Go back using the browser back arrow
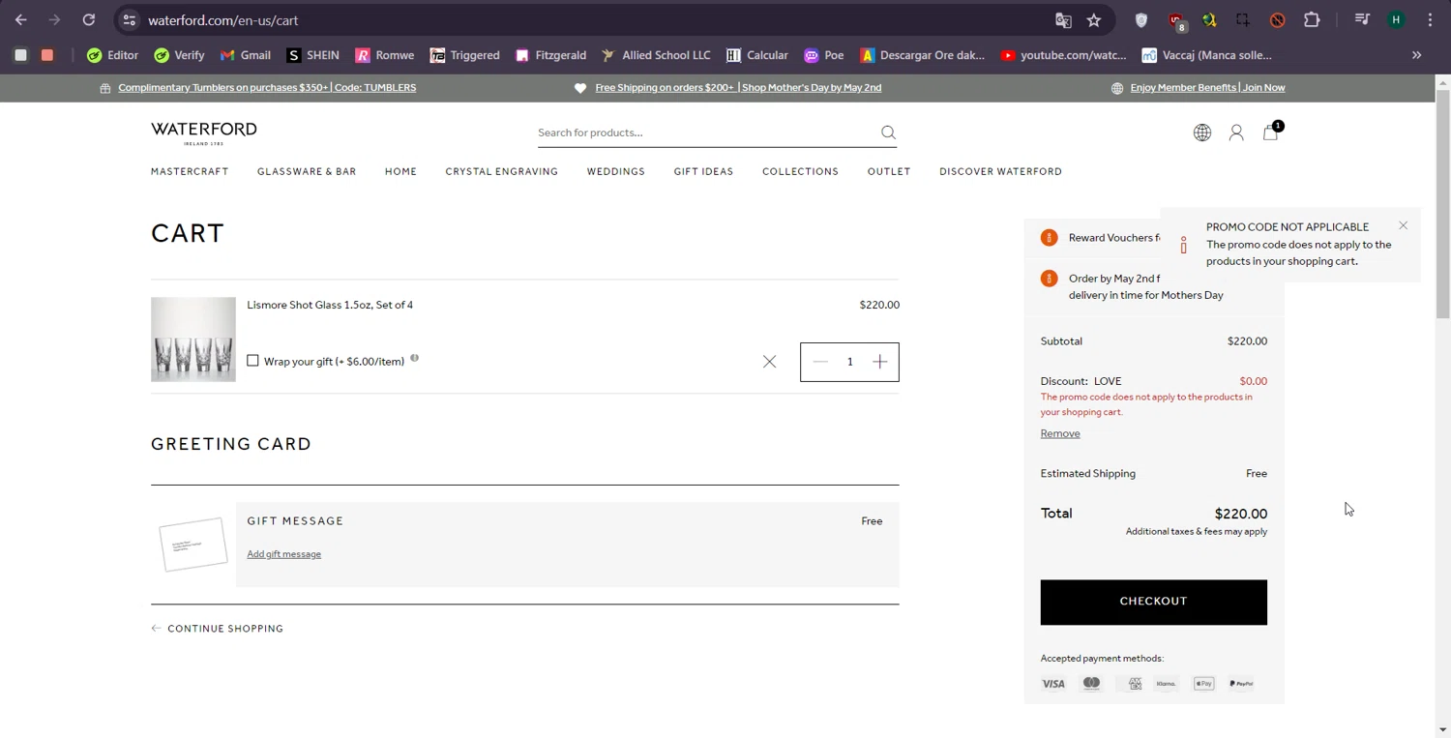 [21, 20]
